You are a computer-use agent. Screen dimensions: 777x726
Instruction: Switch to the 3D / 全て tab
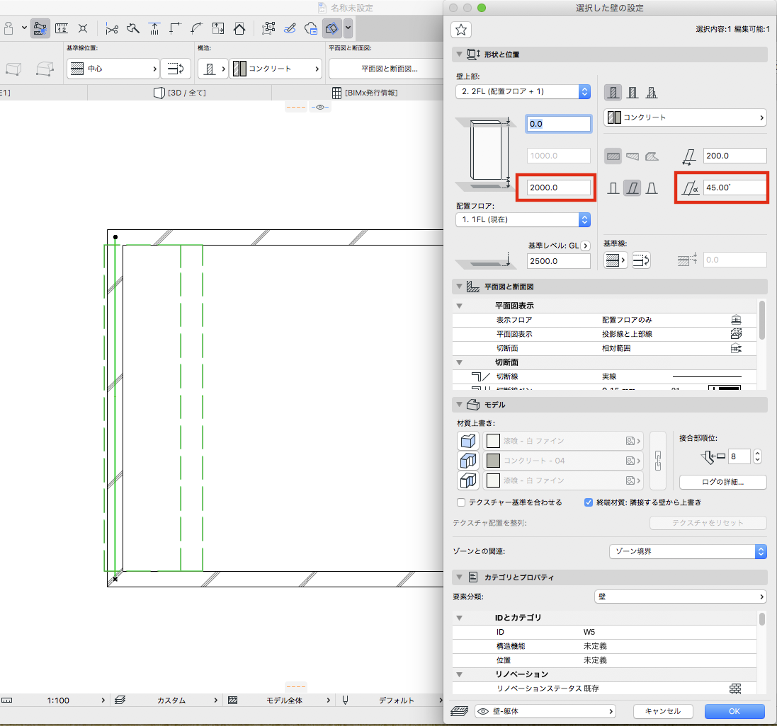[x=180, y=93]
